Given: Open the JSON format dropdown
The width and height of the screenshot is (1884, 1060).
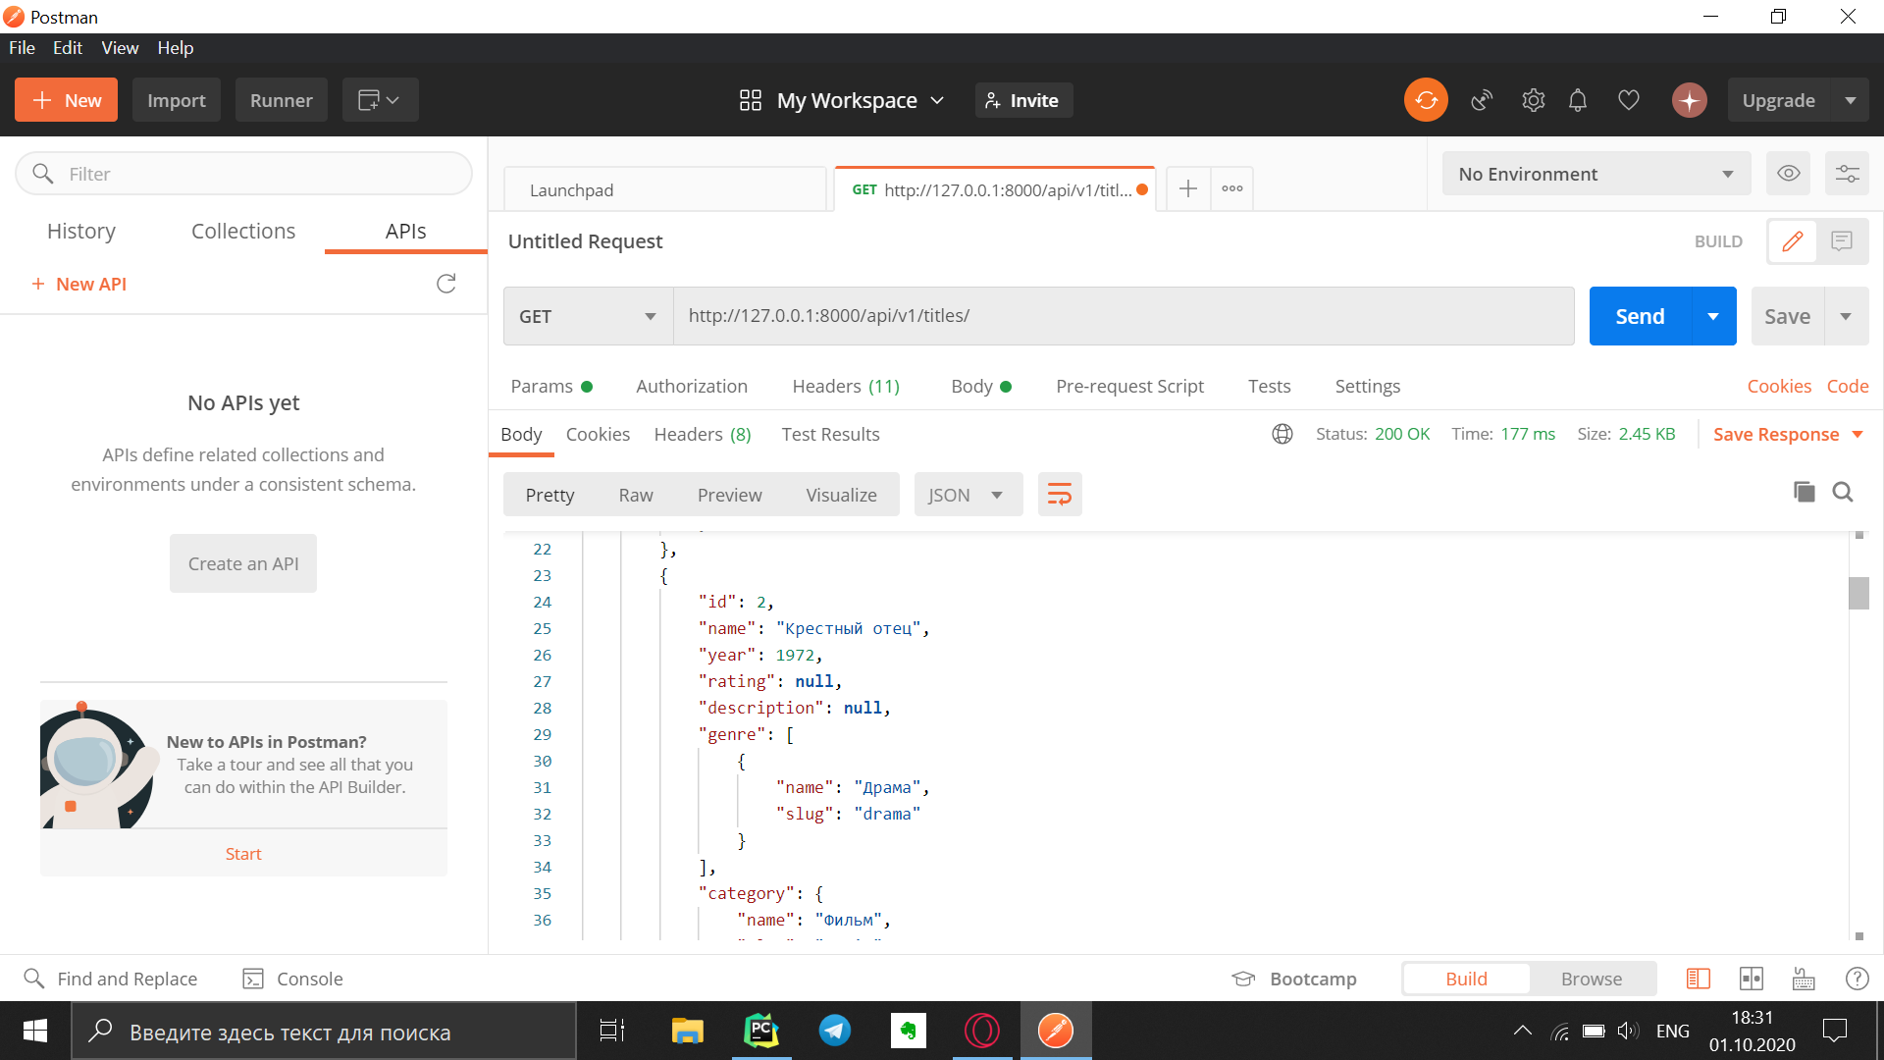Looking at the screenshot, I should point(968,495).
